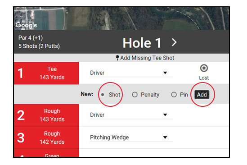Open shot 1 Driver club dropdown

click(131, 73)
